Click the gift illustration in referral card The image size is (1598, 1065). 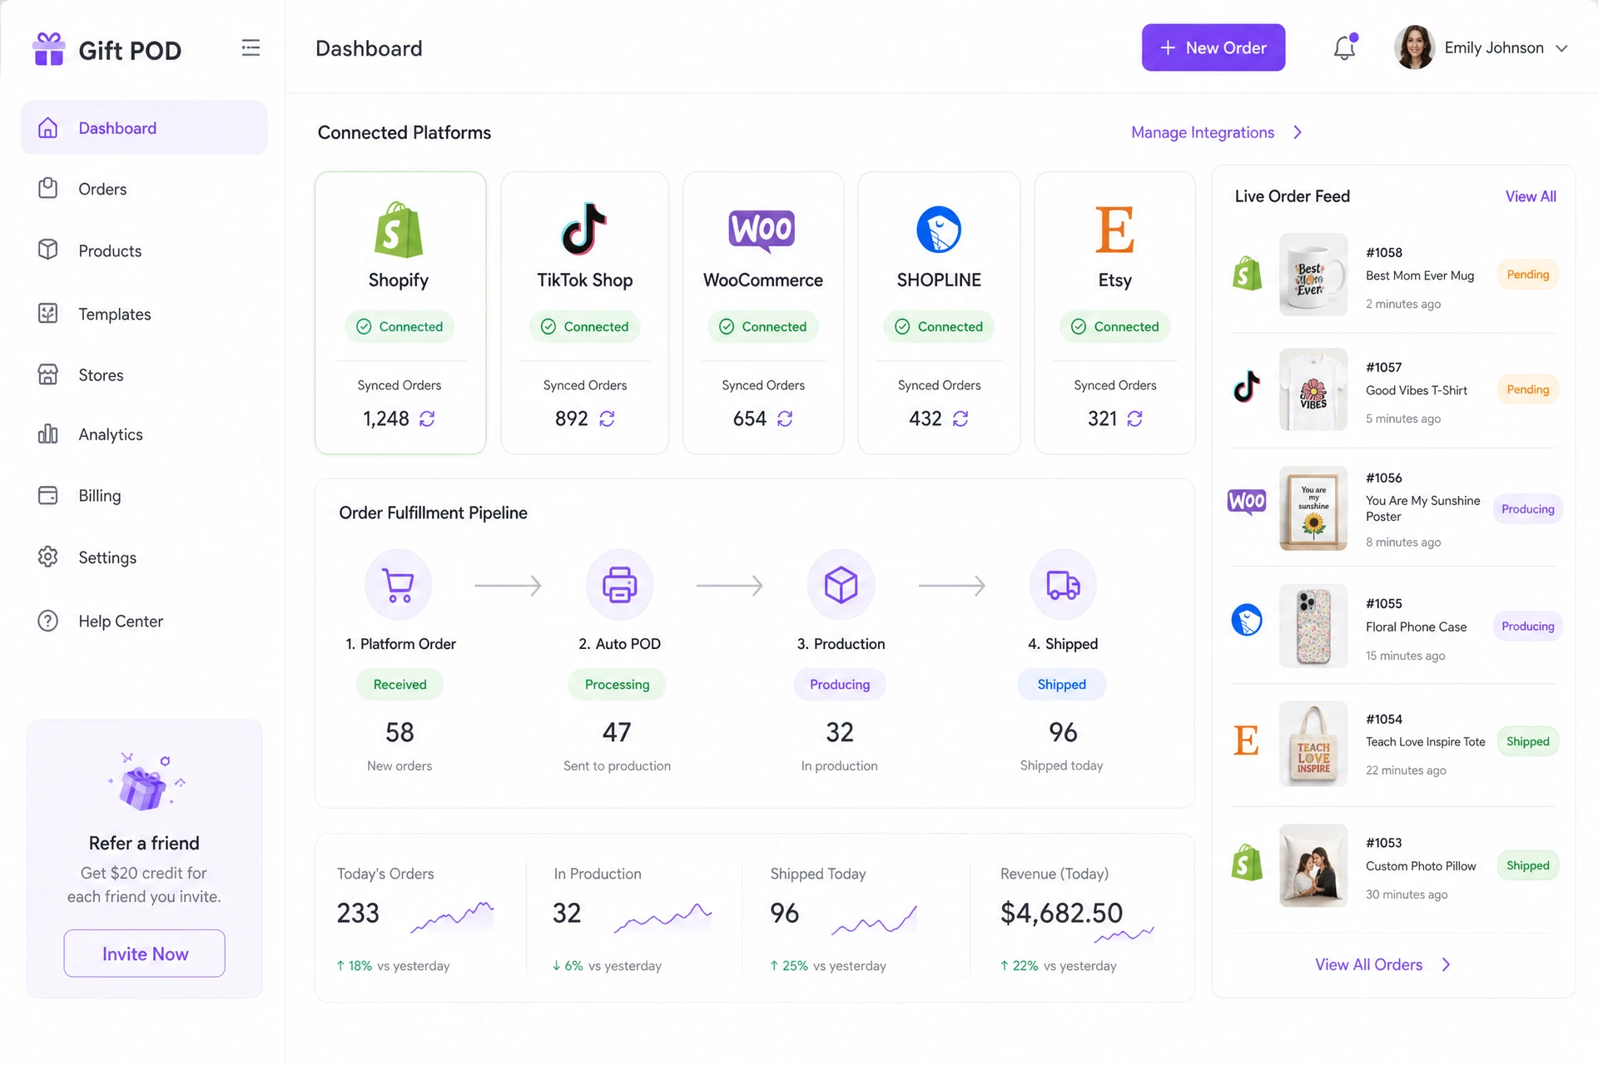pos(144,782)
